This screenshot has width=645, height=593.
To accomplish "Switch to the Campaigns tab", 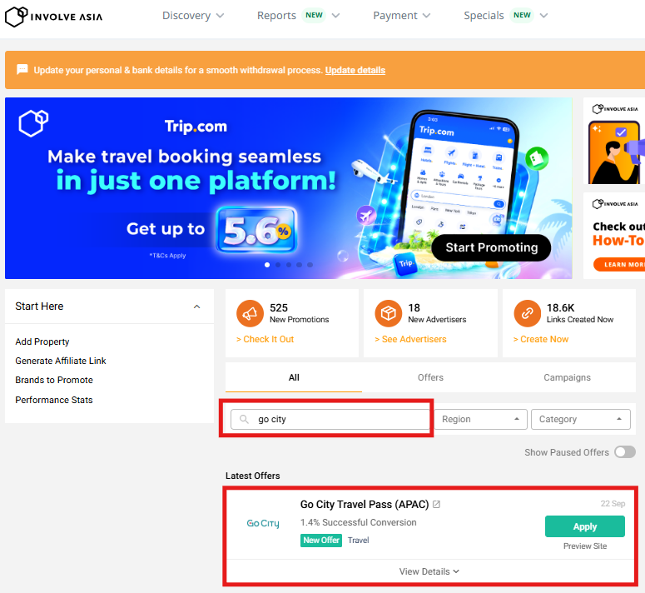I will (567, 377).
